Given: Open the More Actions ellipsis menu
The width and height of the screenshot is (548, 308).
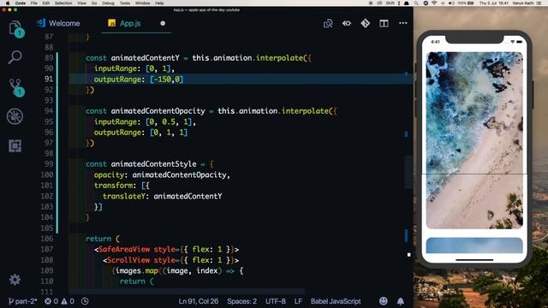Looking at the screenshot, I should [x=403, y=23].
